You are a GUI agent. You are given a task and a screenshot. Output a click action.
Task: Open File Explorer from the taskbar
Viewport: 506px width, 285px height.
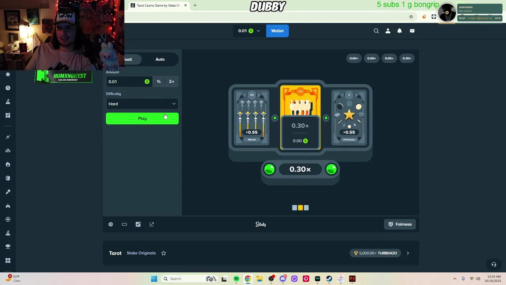click(x=259, y=279)
